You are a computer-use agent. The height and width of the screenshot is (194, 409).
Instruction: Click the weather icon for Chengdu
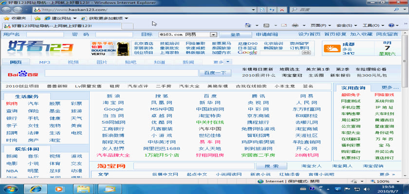[x=334, y=48]
